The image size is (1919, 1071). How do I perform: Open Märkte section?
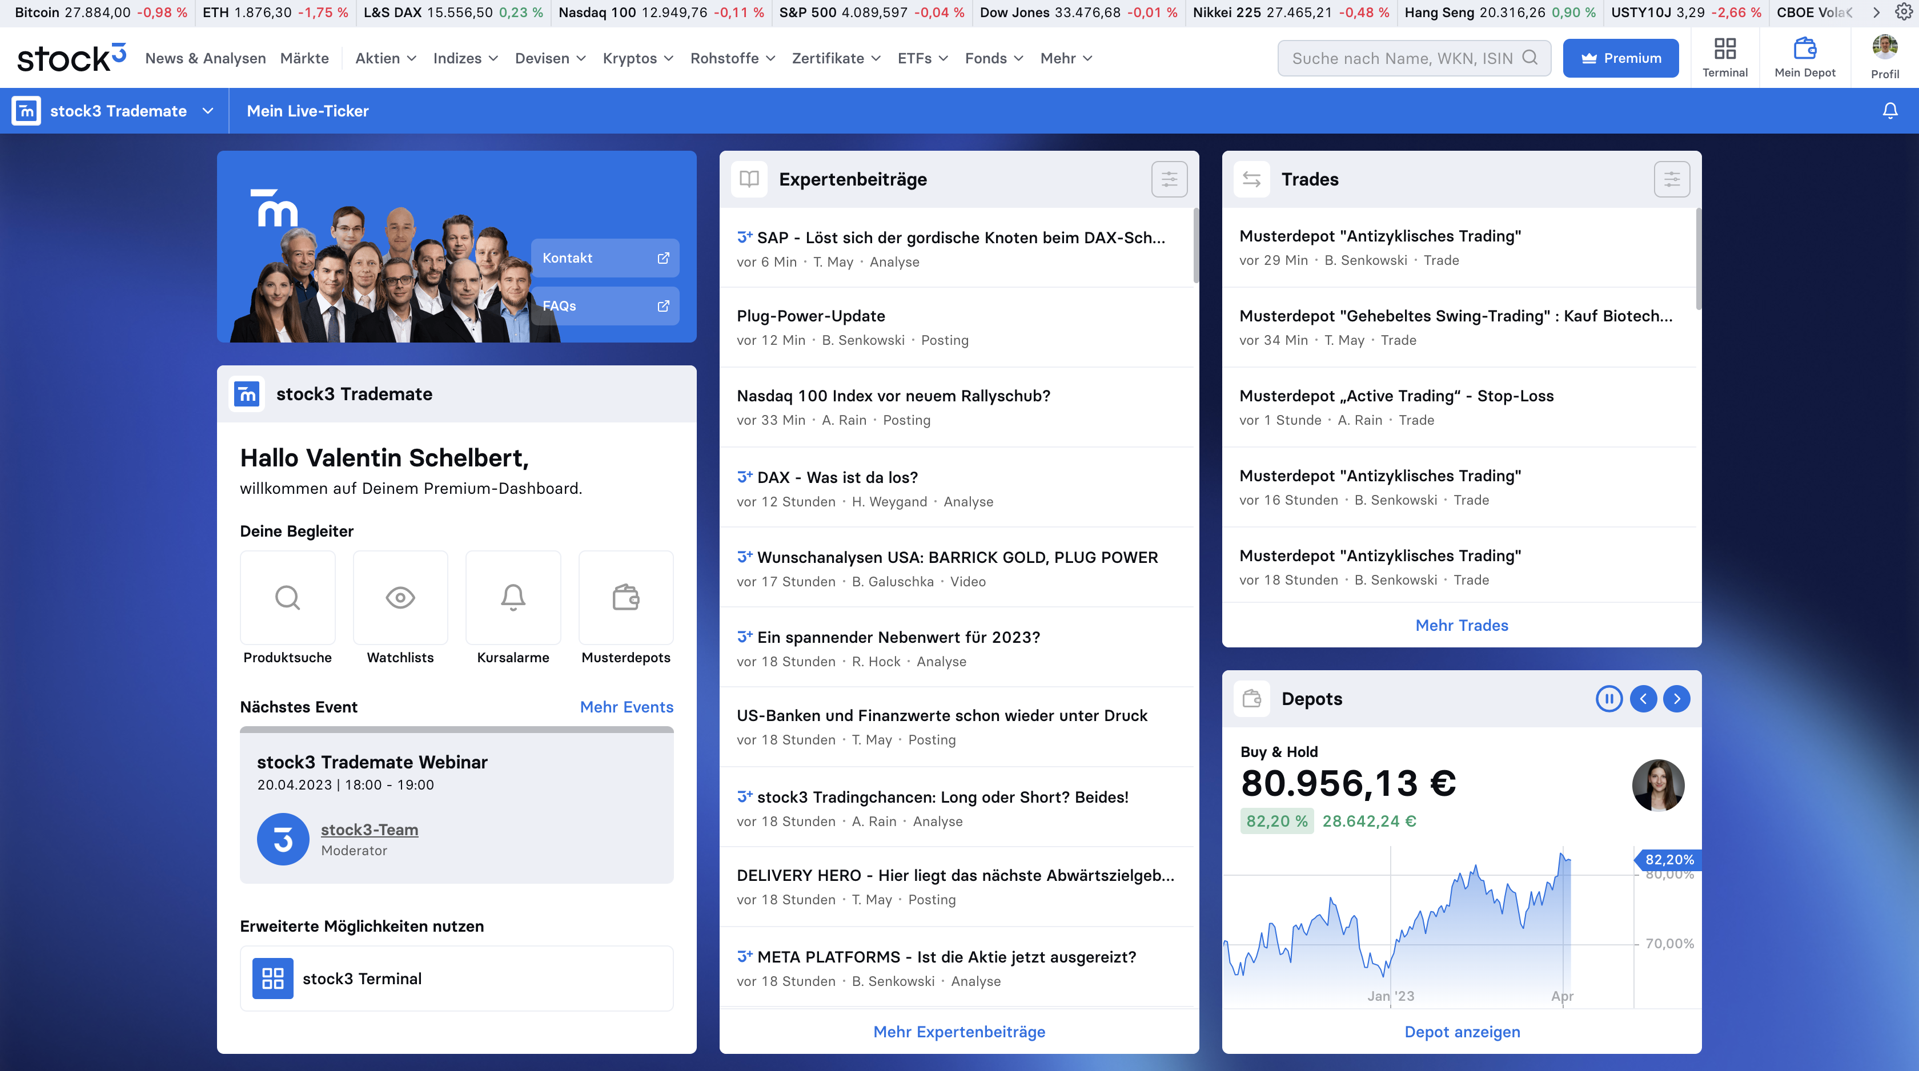click(304, 58)
